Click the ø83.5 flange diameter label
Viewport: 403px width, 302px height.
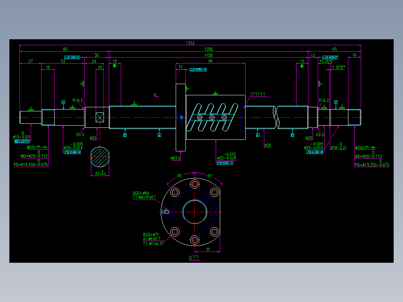176,158
